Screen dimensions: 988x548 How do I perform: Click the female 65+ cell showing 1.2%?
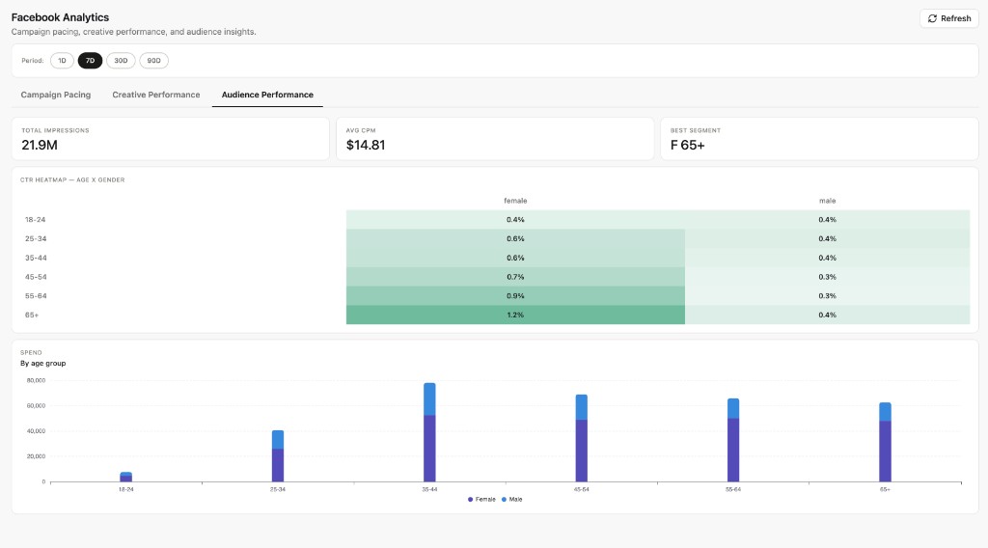(515, 315)
